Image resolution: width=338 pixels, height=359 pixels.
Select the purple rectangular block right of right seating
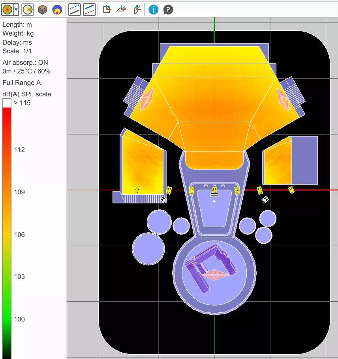coord(304,160)
